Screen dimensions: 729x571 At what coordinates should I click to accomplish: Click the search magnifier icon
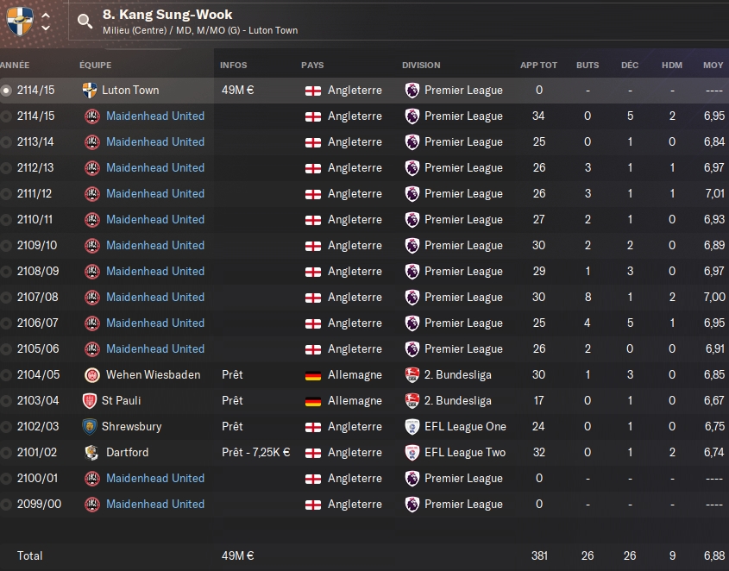85,22
